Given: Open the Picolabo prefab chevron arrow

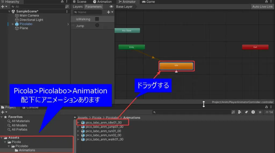Looking at the screenshot, I should click(68, 24).
